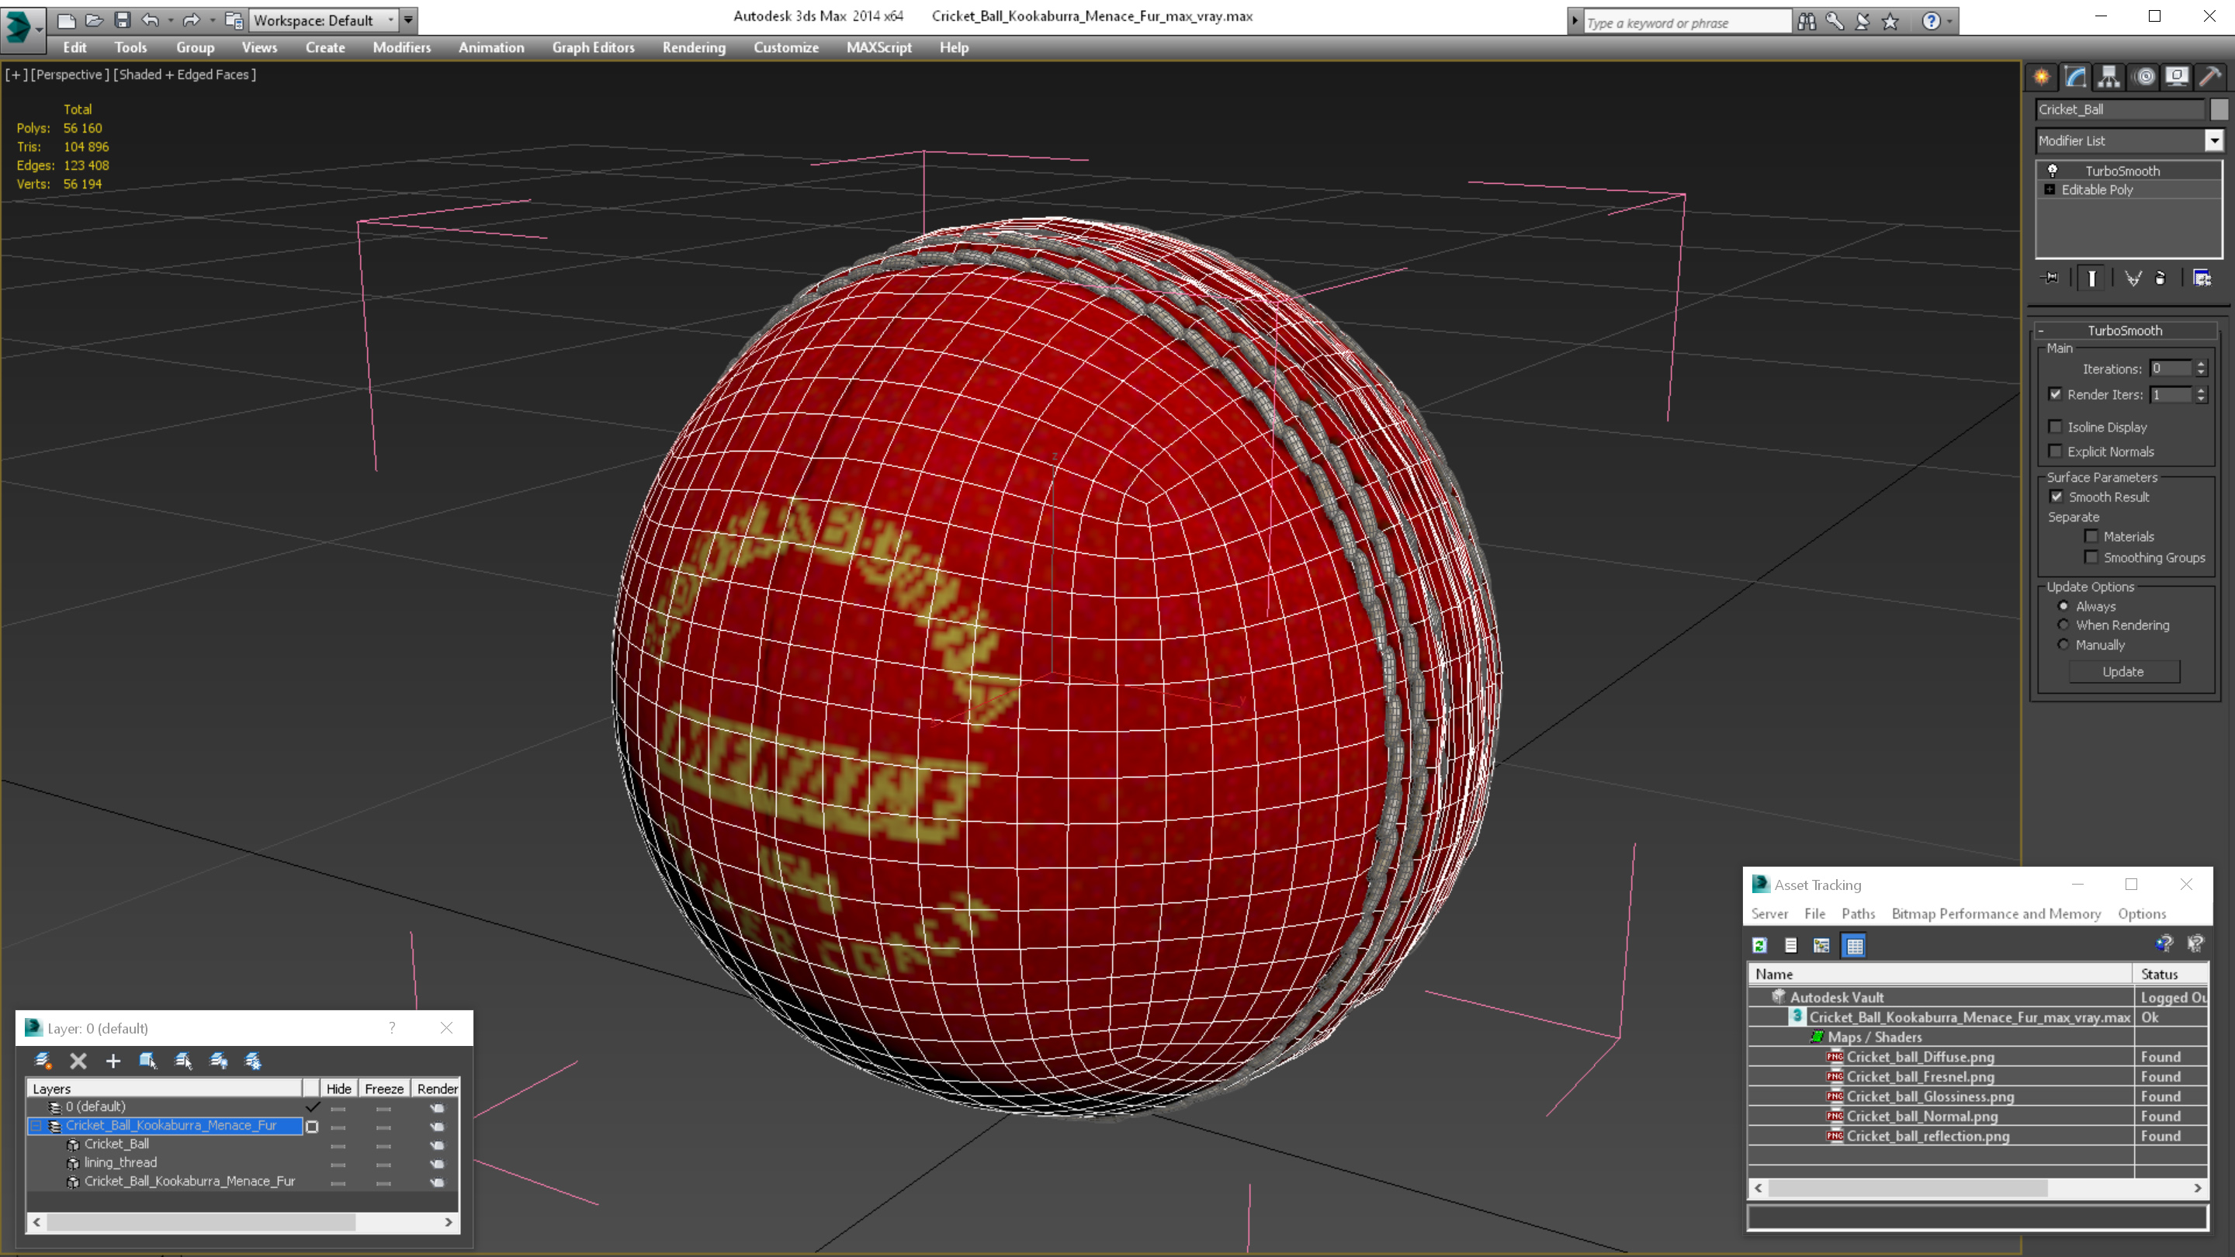Enable Separate by Smoothing Groups checkbox
Viewport: 2235px width, 1257px height.
click(2092, 557)
